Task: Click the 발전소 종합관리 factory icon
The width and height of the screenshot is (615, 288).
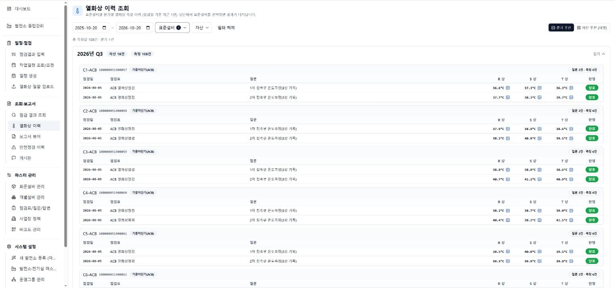Action: pyautogui.click(x=9, y=26)
